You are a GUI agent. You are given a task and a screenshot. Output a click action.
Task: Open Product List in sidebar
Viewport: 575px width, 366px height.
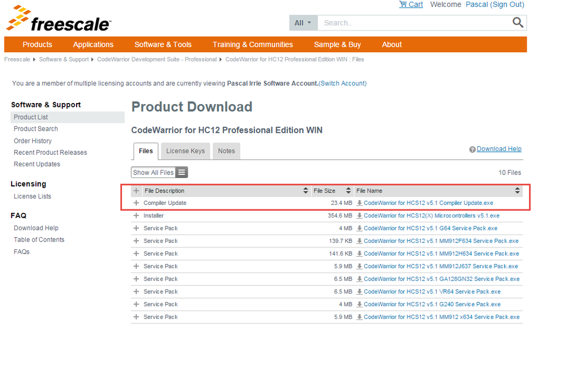pos(67,117)
